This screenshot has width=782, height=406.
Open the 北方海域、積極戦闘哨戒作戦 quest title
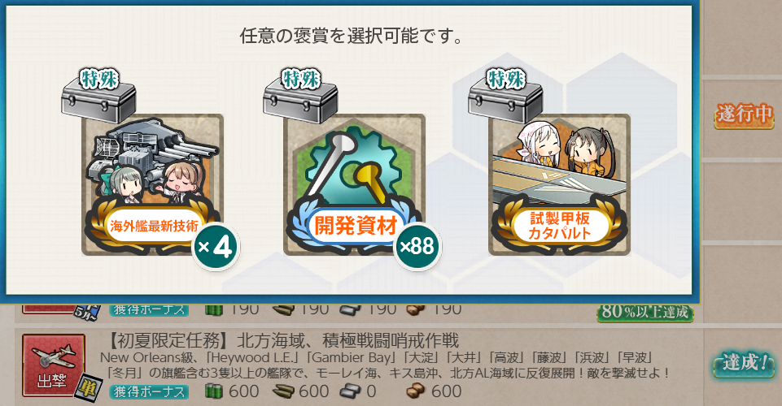(x=347, y=341)
